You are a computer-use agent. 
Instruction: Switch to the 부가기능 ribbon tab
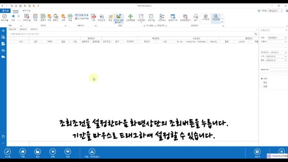26,11
